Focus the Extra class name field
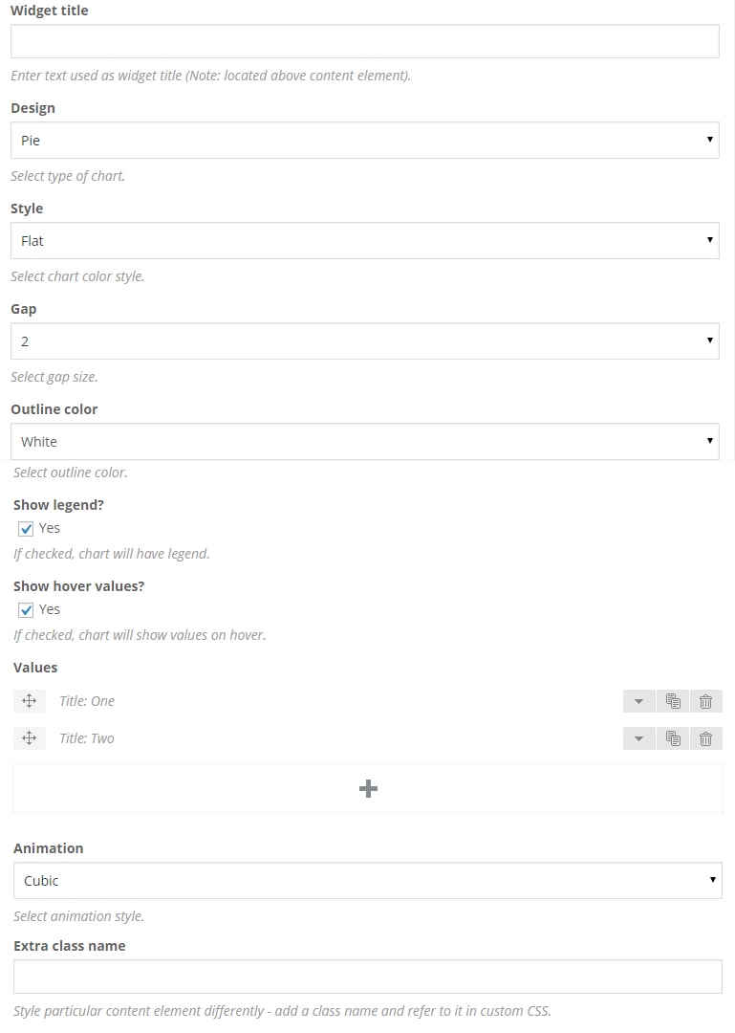The height and width of the screenshot is (1033, 735). click(367, 977)
